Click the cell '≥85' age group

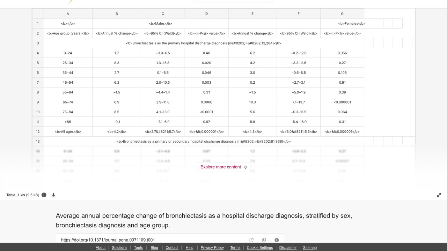[x=68, y=122]
